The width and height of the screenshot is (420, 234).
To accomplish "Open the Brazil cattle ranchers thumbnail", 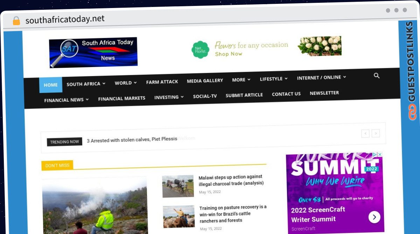I will click(x=179, y=217).
